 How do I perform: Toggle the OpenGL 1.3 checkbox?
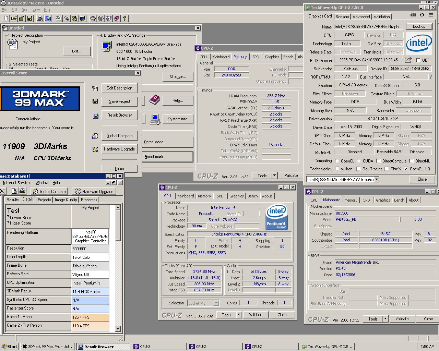tap(406, 169)
